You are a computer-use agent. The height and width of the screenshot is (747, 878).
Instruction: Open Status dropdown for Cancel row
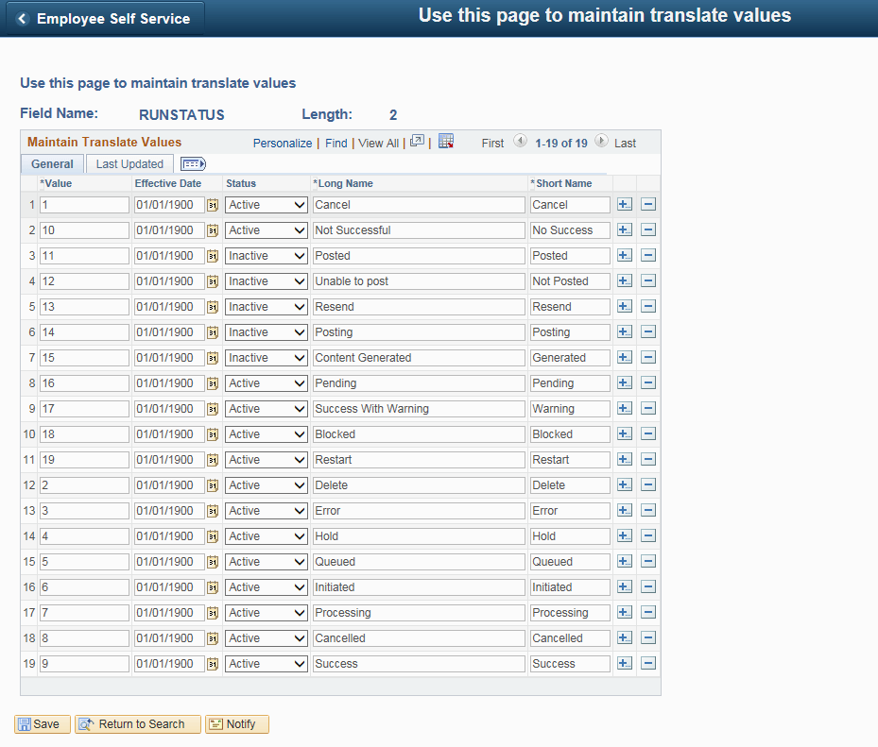(x=266, y=205)
